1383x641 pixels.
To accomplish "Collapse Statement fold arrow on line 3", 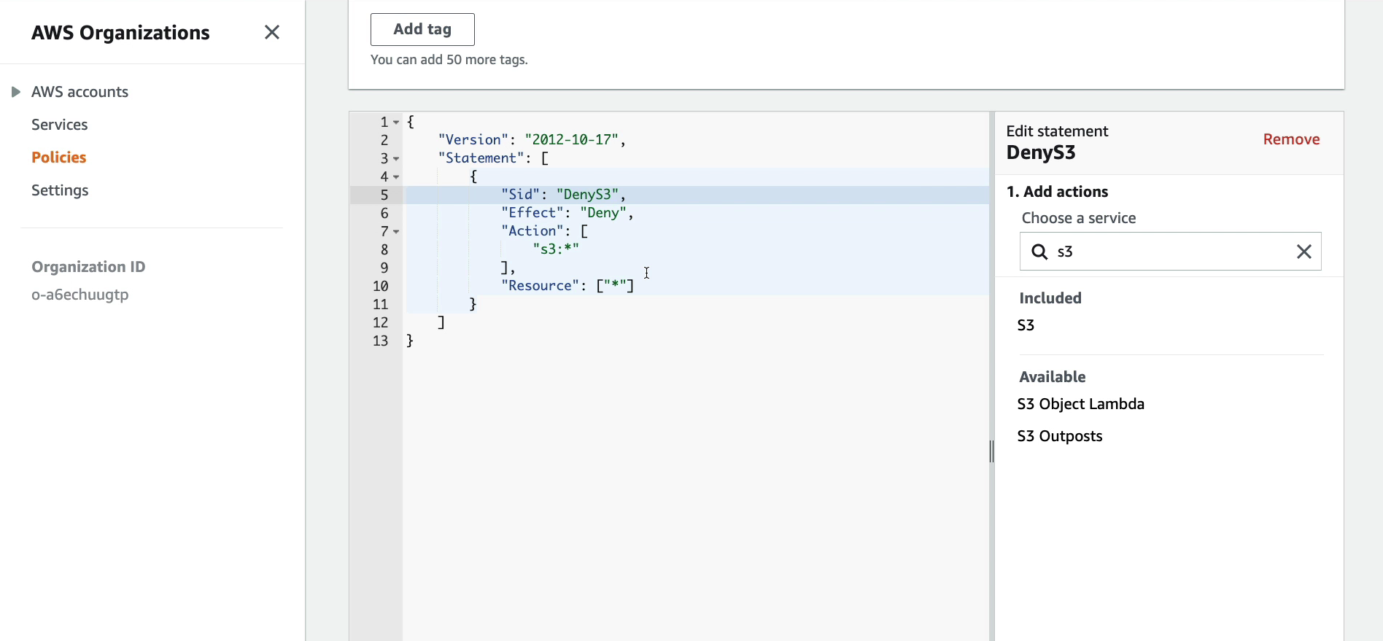I will point(396,159).
